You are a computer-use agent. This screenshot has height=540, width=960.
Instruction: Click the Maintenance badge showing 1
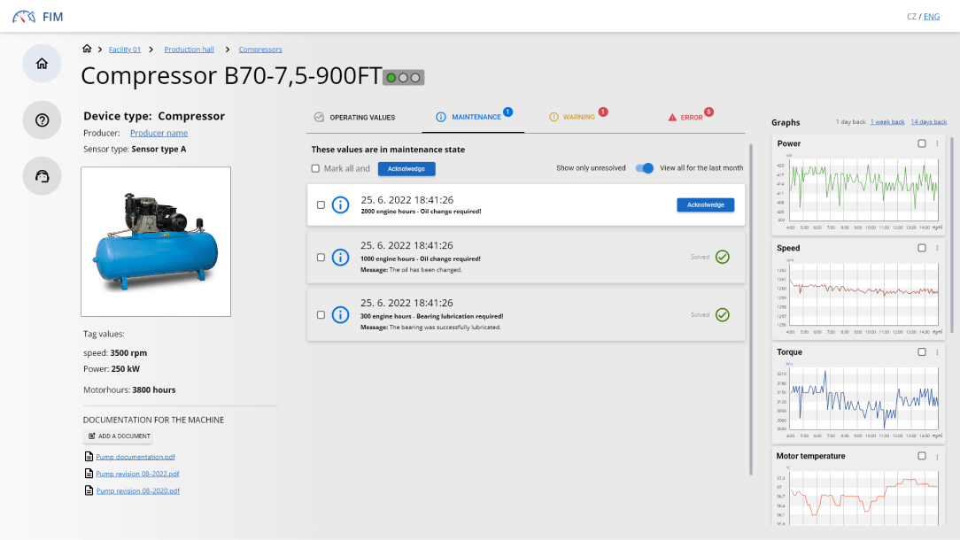(x=507, y=112)
